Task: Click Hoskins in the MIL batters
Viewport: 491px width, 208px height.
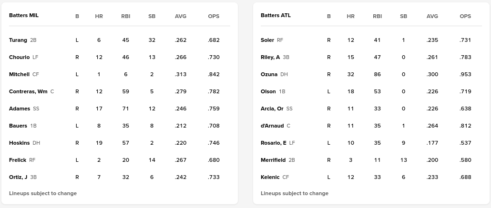Action: [19, 143]
